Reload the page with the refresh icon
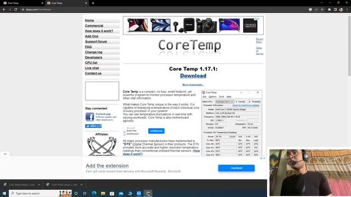The width and height of the screenshot is (351, 197). (x=16, y=9)
